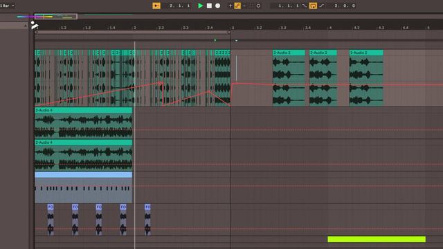The width and height of the screenshot is (443, 249).
Task: Arm the Arrangement Record button
Action: 217,6
